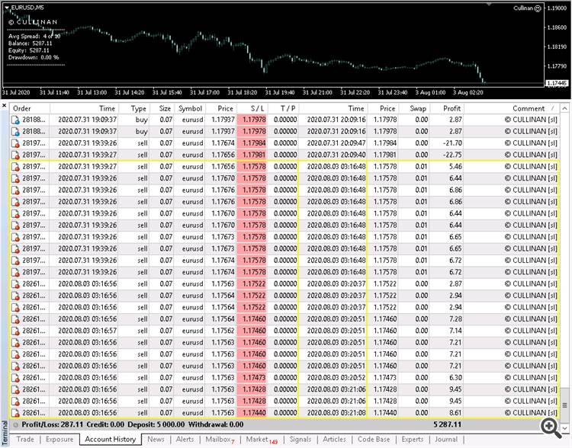This screenshot has height=448, width=572.
Task: Open the EURUSD,M5 chart triangle menu
Action: tap(7, 8)
